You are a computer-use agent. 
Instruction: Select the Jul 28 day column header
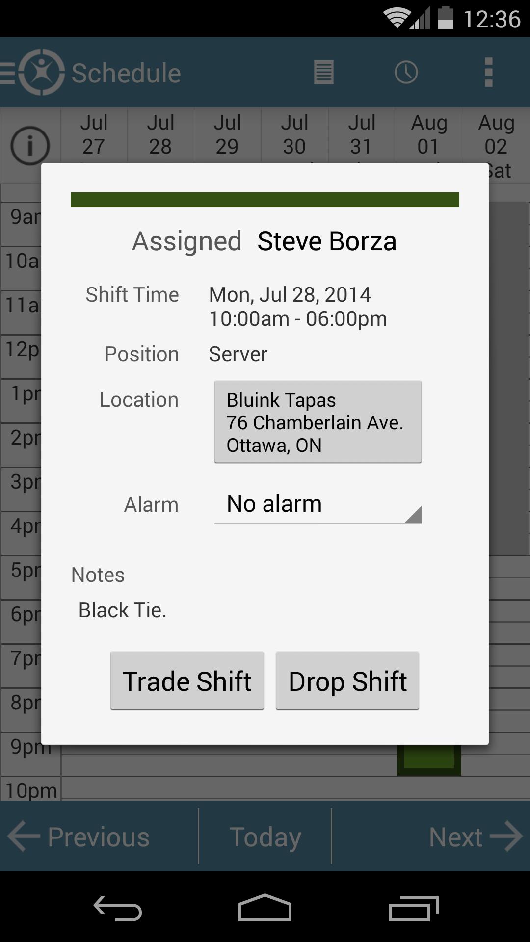[x=160, y=135]
